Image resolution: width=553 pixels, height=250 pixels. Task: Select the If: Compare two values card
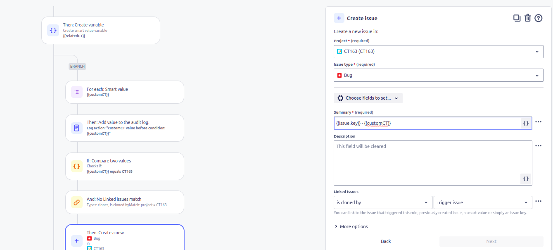point(125,166)
